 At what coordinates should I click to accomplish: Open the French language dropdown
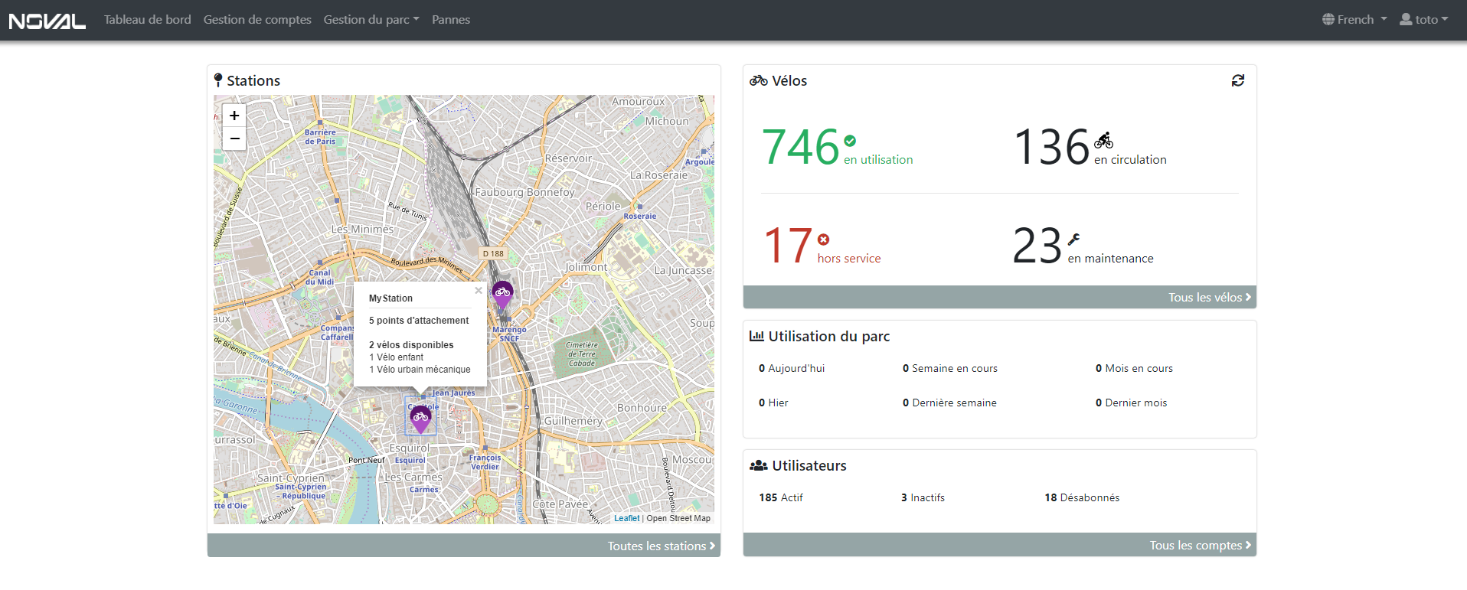(x=1354, y=20)
